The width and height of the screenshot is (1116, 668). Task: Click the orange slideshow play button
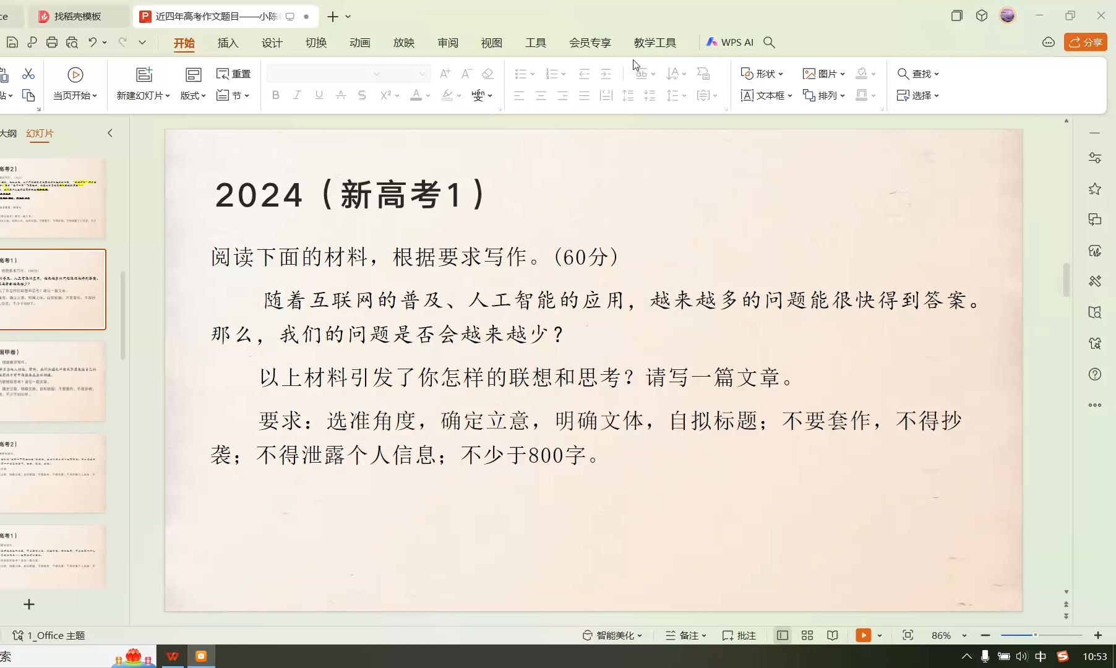click(x=863, y=635)
